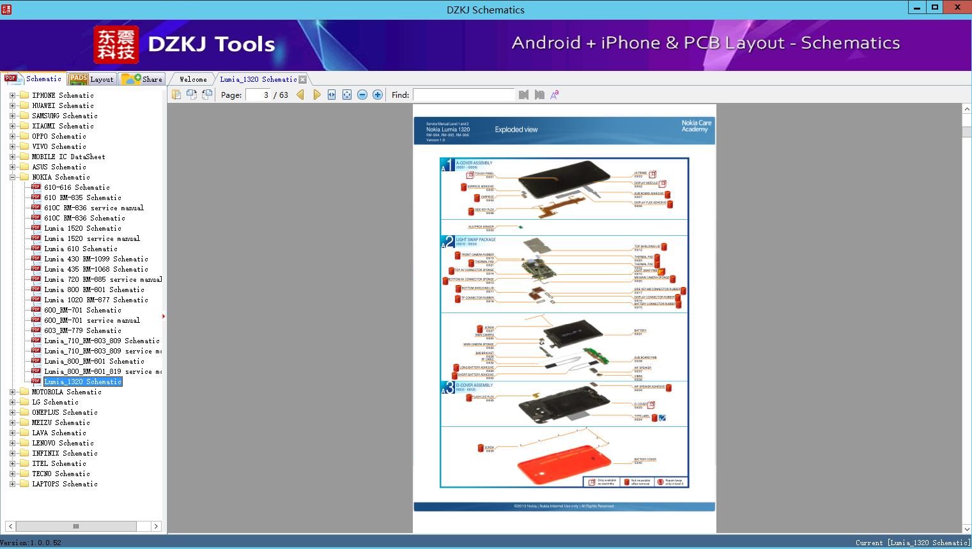Screen dimensions: 972x549
Task: Click the PDF icon beside Lumia 610 Schematic
Action: pos(36,248)
